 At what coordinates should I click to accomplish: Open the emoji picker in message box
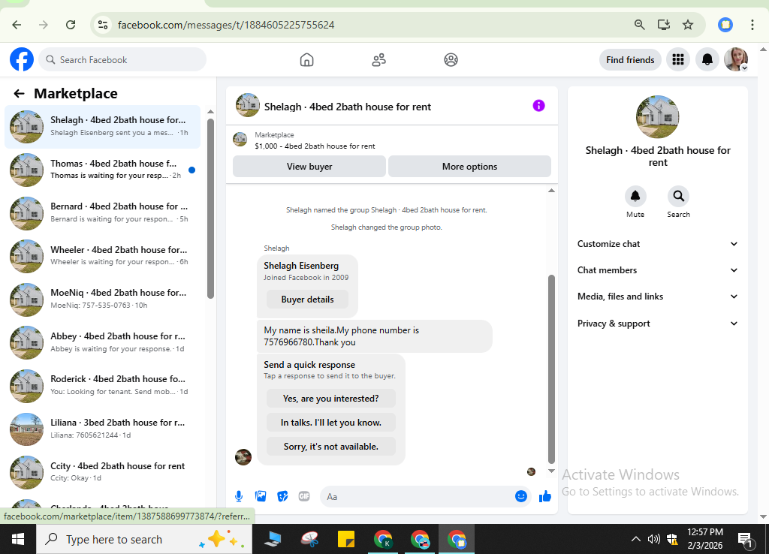tap(521, 496)
